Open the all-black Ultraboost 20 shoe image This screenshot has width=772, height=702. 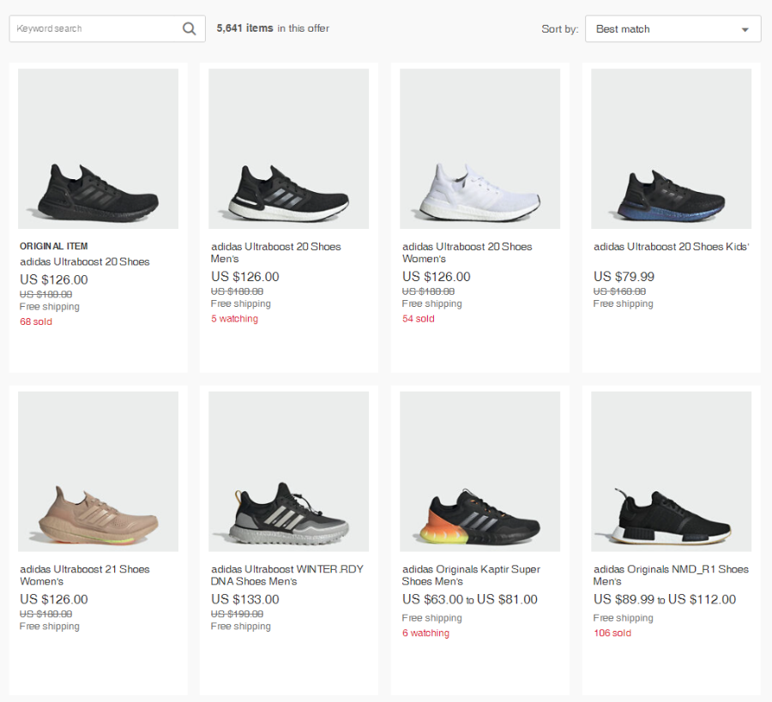tap(98, 148)
